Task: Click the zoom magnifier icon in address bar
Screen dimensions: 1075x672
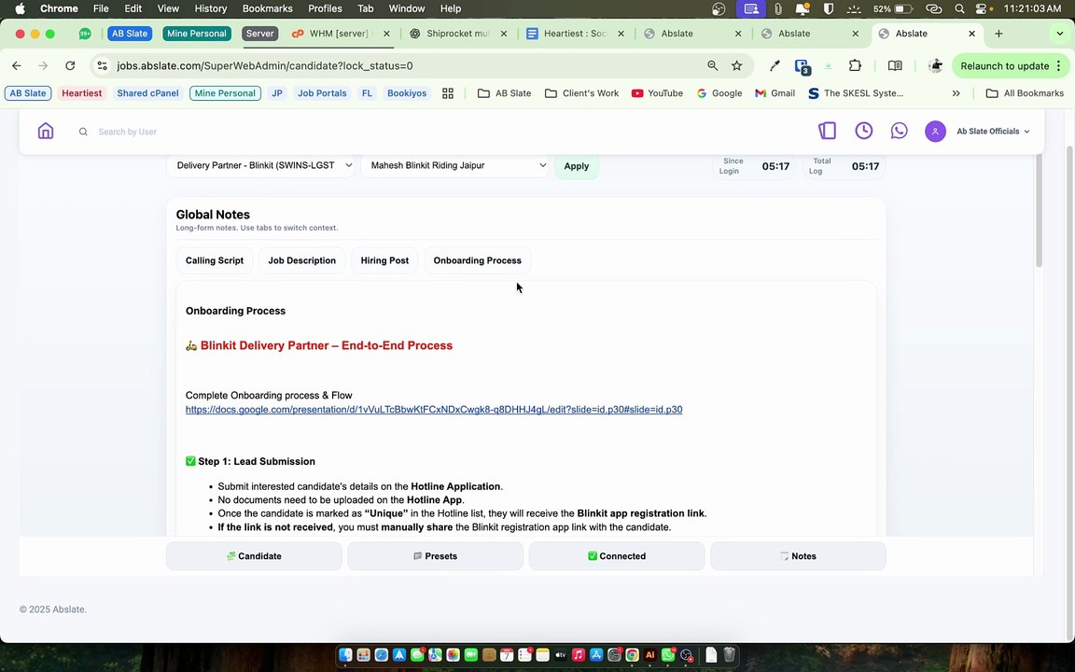Action: coord(712,66)
